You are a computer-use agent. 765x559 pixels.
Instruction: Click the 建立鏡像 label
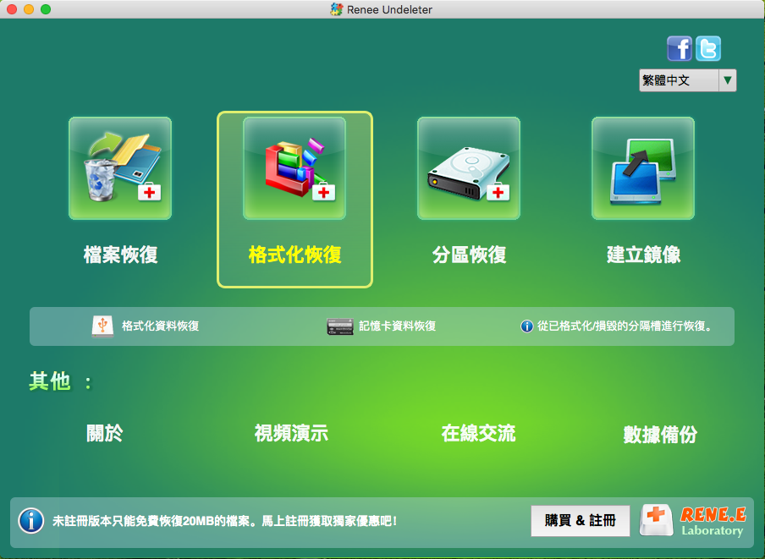[643, 255]
